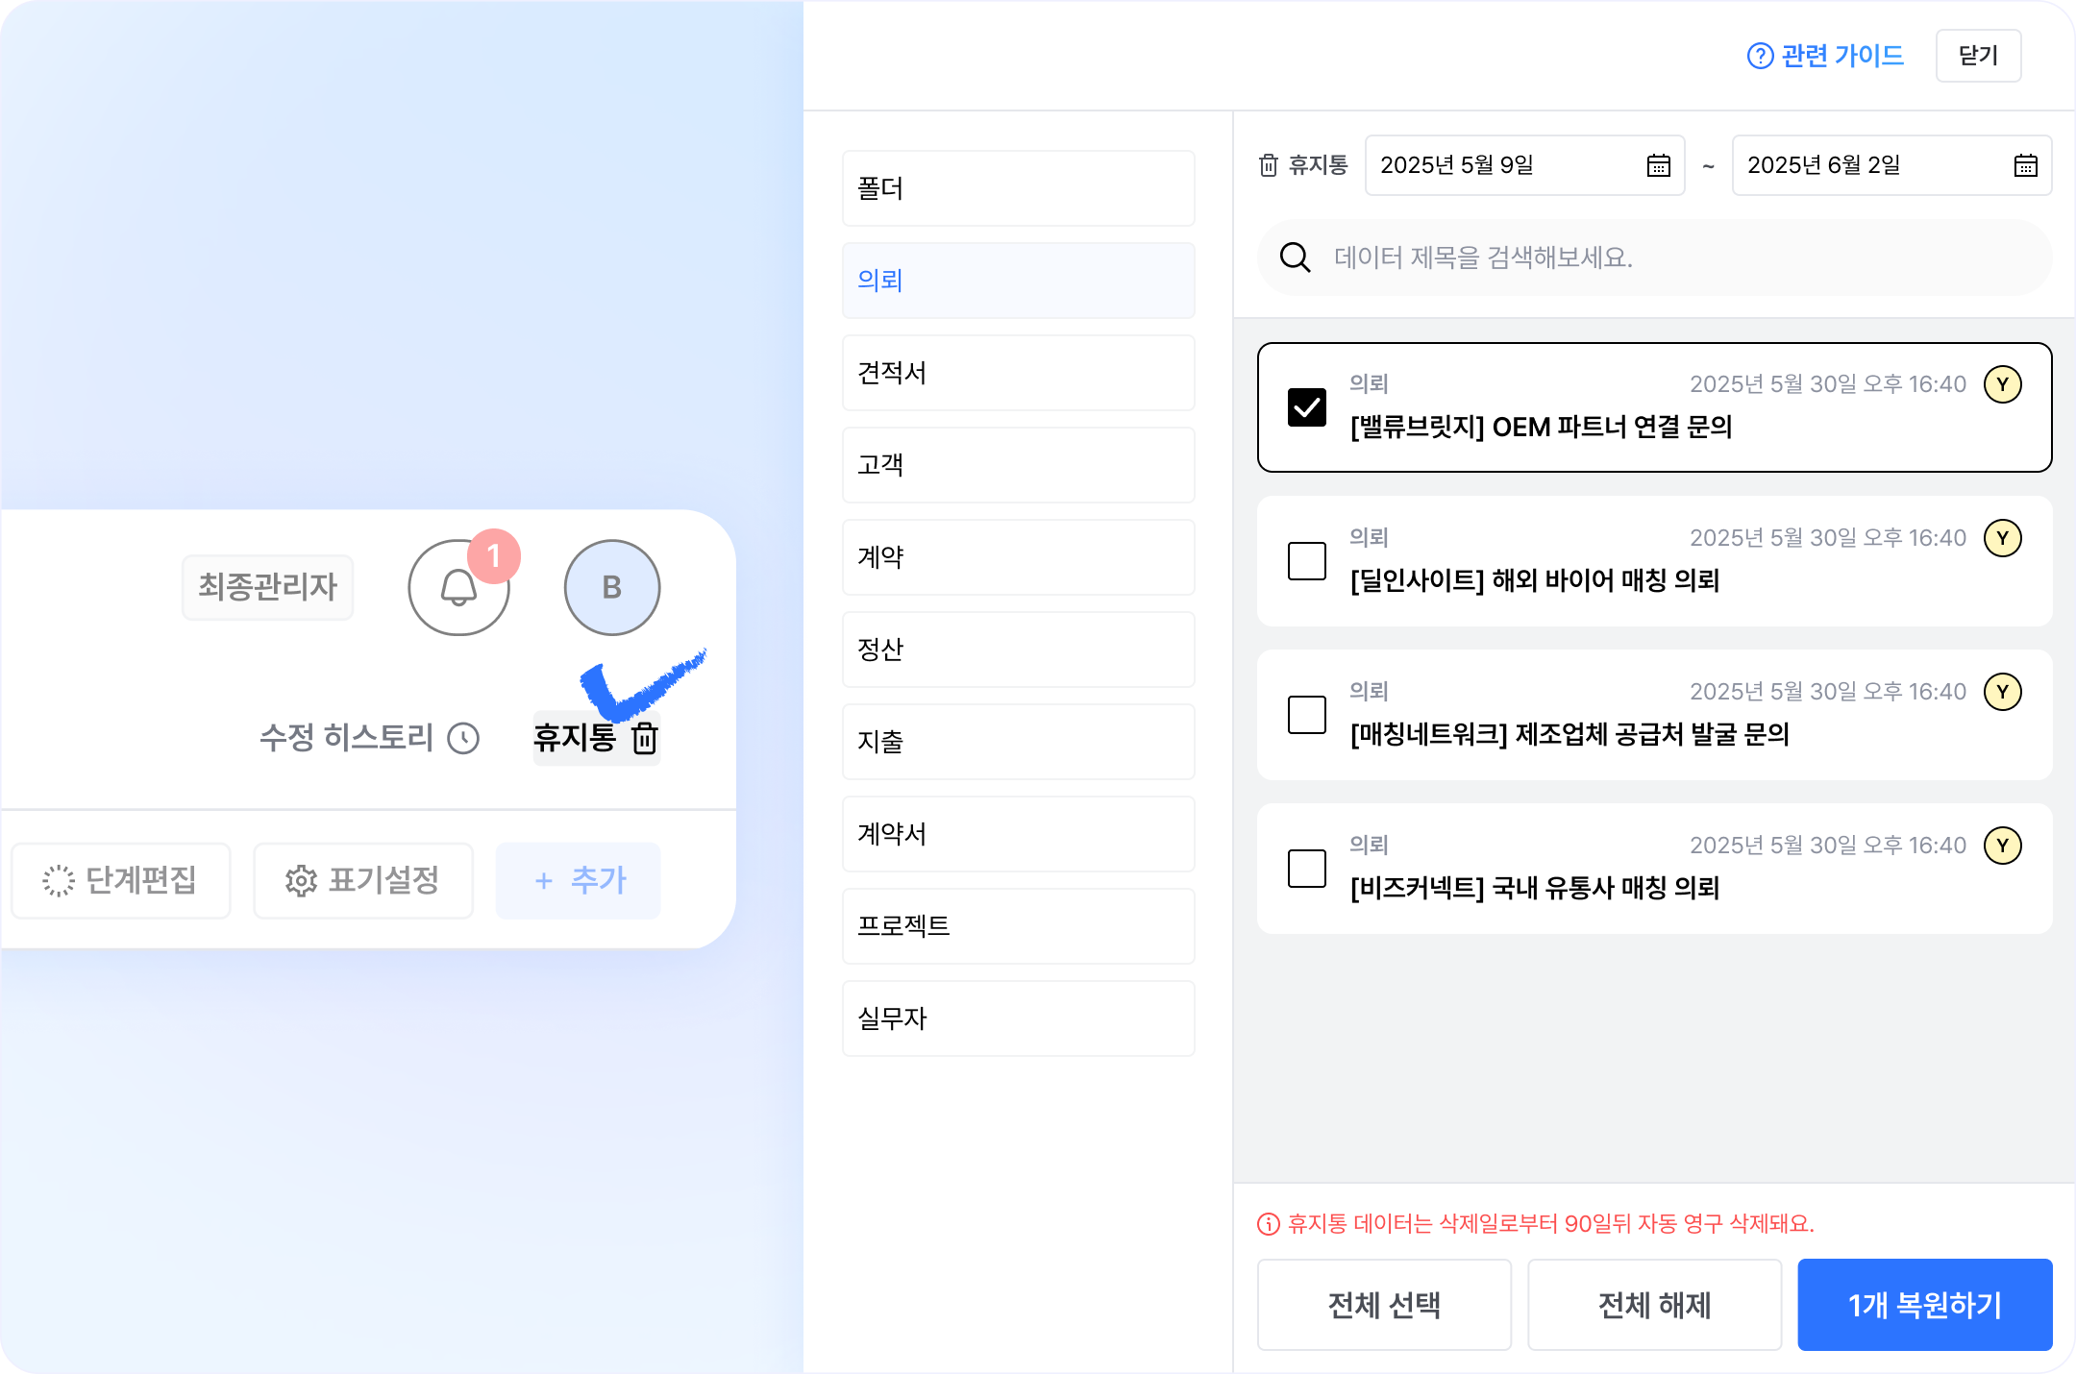Screen dimensions: 2076x1374
Task: Click the search magnifier icon
Action: 1296,258
